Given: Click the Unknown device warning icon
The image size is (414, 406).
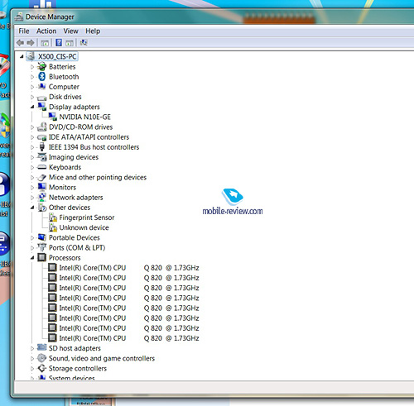Looking at the screenshot, I should 53,227.
